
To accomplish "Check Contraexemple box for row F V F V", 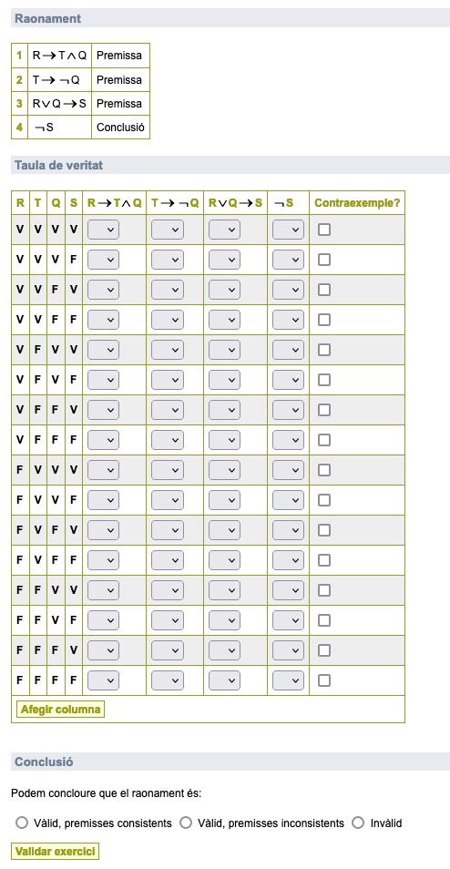I will (x=324, y=530).
